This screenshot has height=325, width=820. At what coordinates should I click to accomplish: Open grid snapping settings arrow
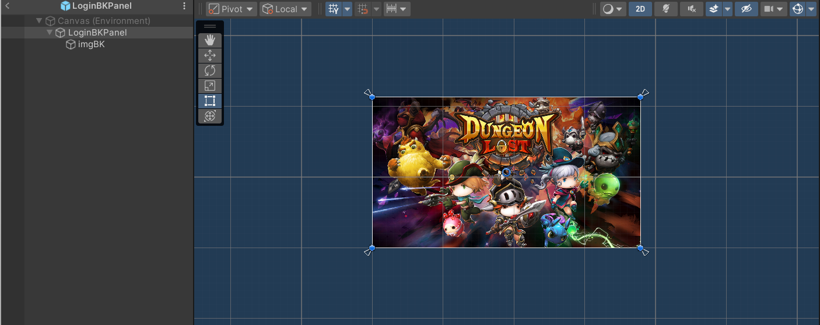(376, 9)
